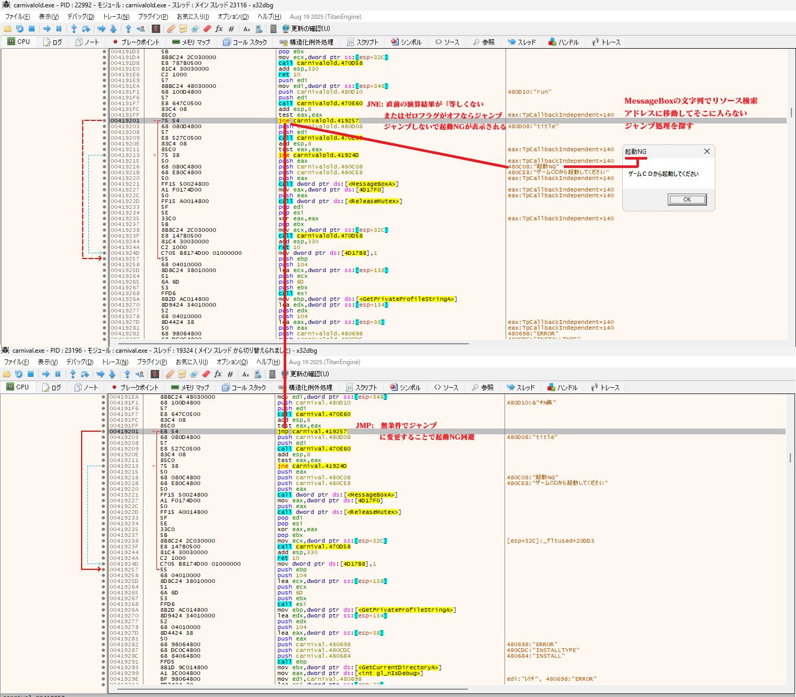Launch Scylla from the carnival.exe toolbar
Screen dimensions: 796x697
155,374
